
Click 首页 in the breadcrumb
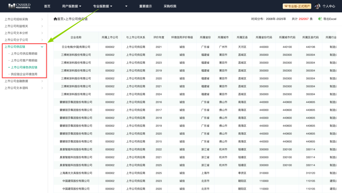[60, 19]
